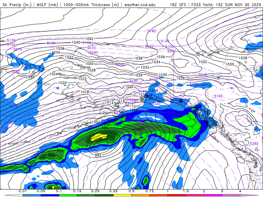This screenshot has width=263, height=197.
Task: Click the 1022 isobar label
Action: 83,79
